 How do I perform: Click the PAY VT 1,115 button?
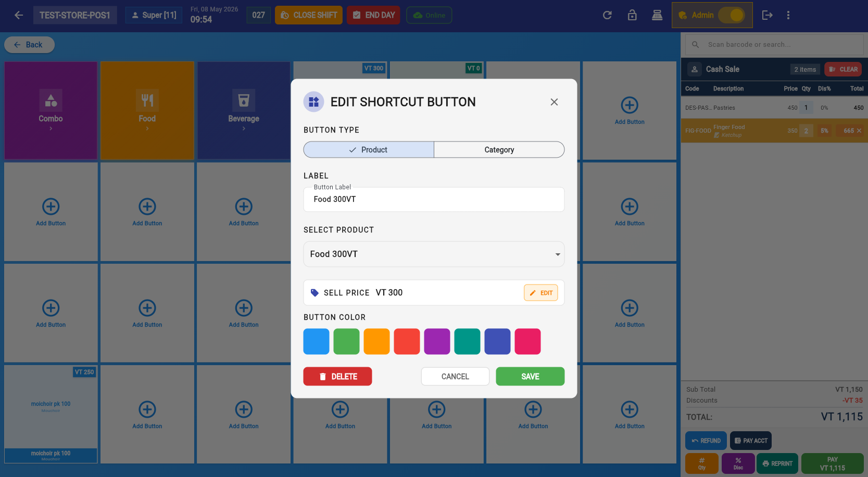coord(832,463)
